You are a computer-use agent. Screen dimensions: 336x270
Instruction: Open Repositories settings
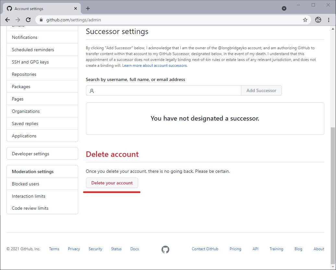click(x=42, y=74)
